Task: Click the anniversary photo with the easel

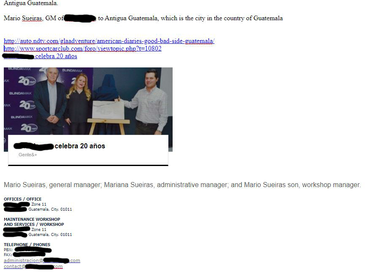Action: (88, 101)
